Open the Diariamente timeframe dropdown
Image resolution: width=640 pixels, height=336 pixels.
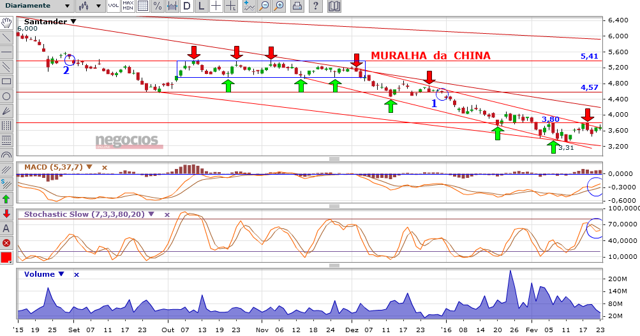tap(37, 6)
